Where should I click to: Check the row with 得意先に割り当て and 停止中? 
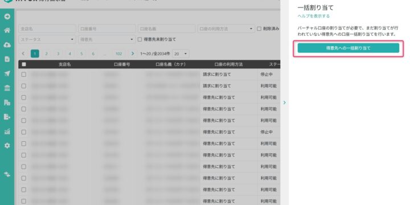(24, 132)
